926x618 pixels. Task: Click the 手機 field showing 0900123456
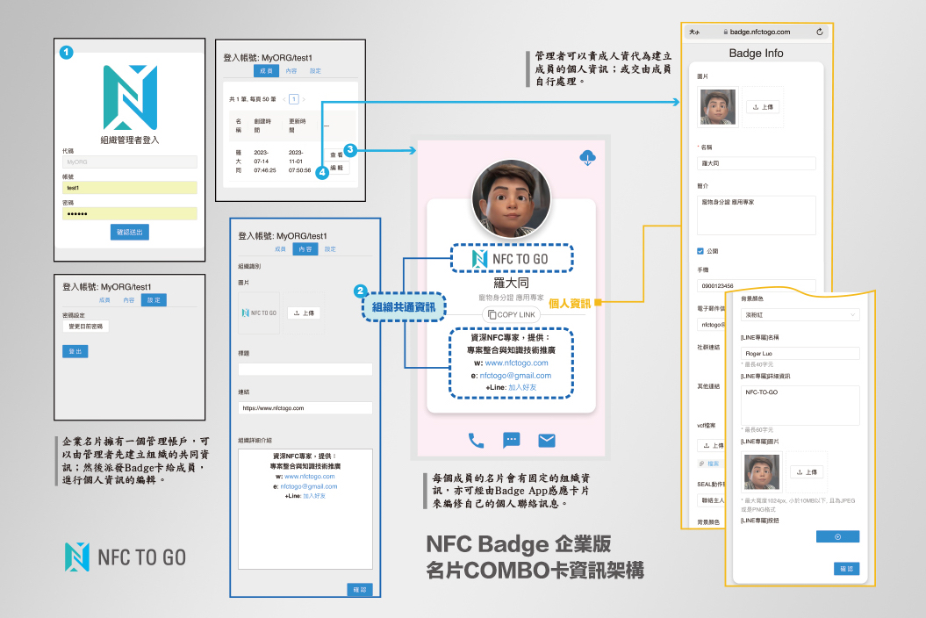tap(757, 285)
